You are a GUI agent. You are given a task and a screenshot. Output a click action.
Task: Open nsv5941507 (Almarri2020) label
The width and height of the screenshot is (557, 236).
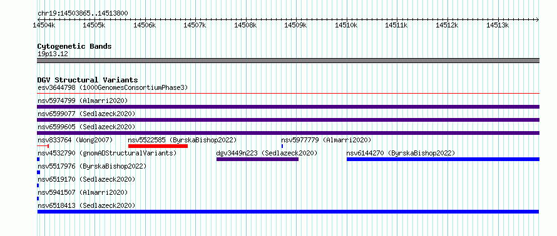(83, 192)
